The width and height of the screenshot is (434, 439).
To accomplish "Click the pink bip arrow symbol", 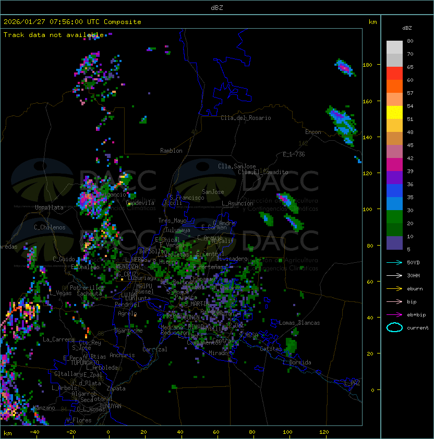I will coord(394,301).
